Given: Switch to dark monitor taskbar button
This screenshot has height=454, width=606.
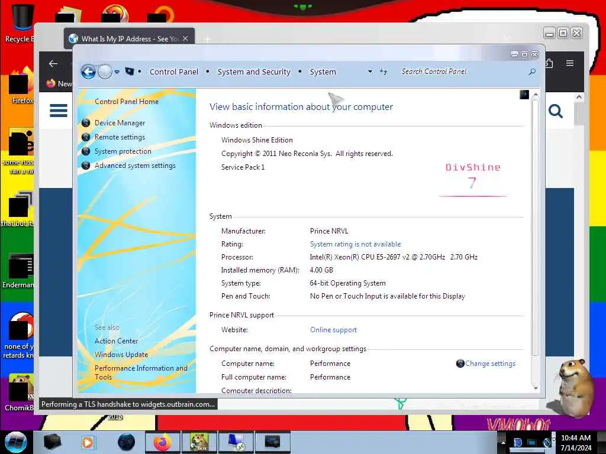Looking at the screenshot, I should tap(272, 442).
